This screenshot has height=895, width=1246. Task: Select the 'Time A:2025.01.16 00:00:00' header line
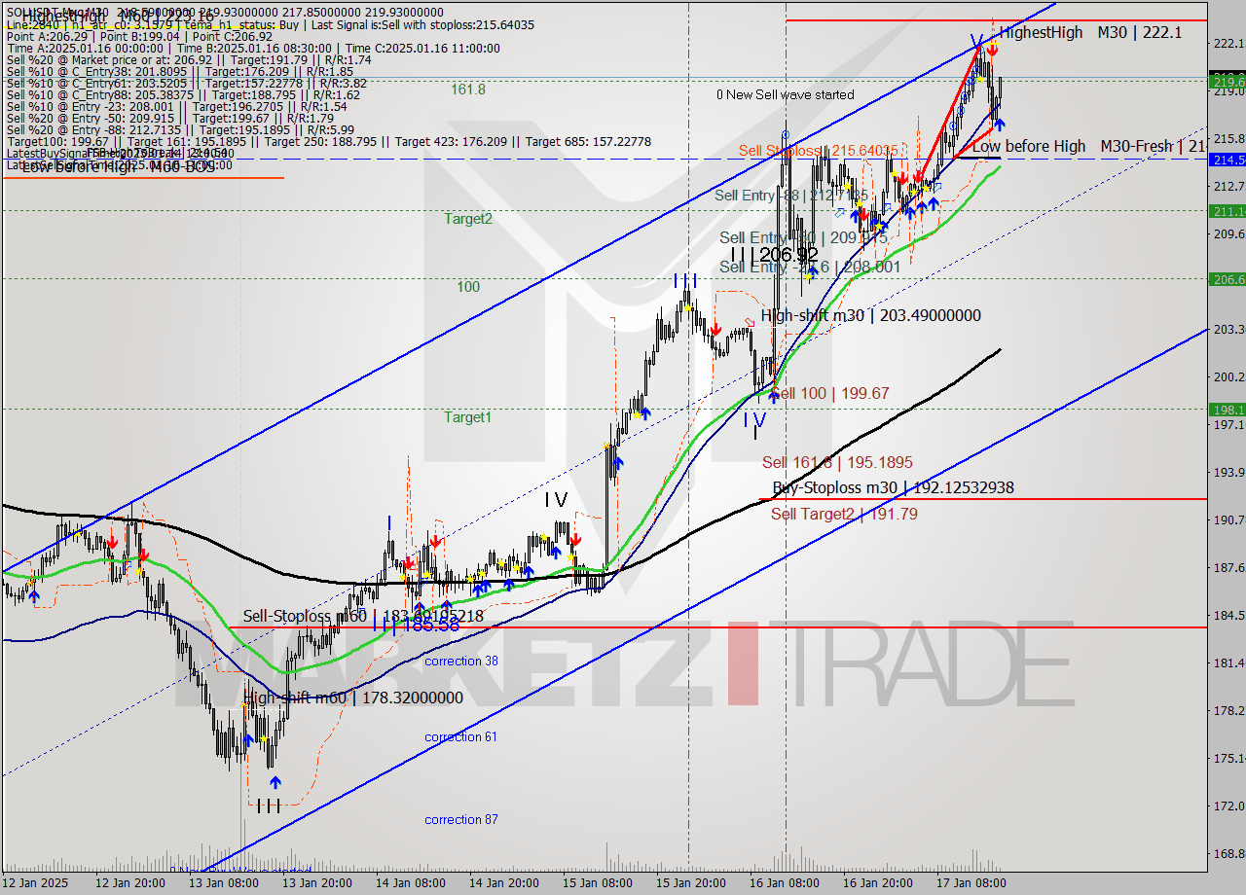click(253, 48)
